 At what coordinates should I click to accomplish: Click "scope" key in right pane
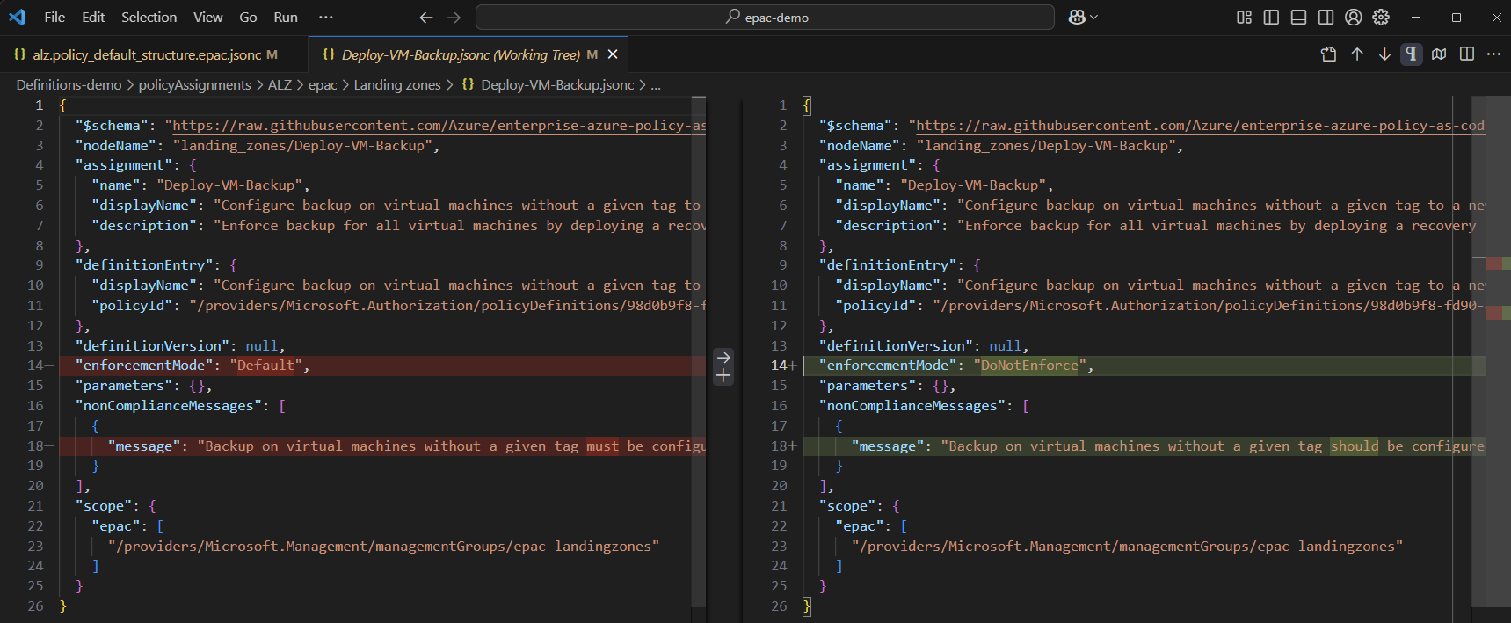[x=847, y=506]
